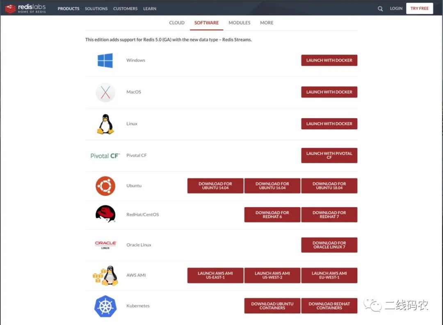Launch with Docker for MacOS
The width and height of the screenshot is (443, 325).
pyautogui.click(x=329, y=92)
